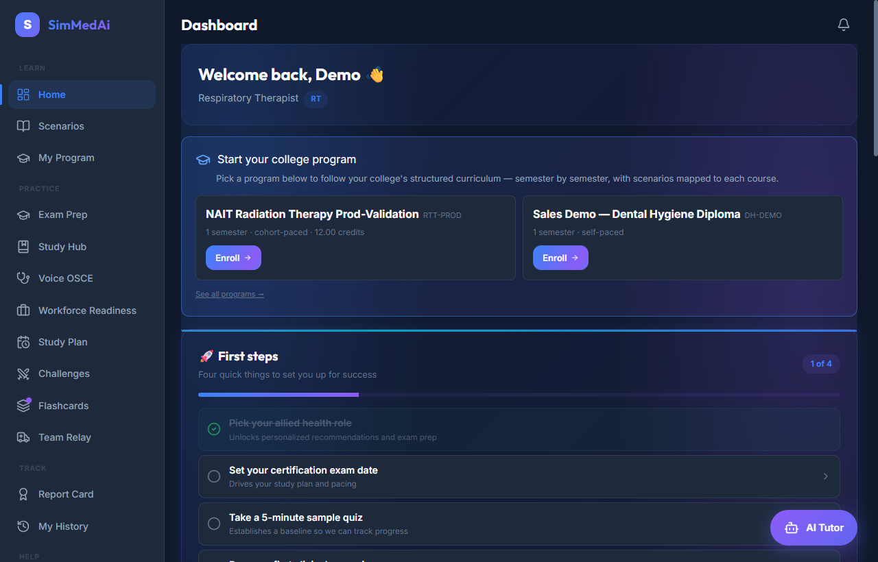This screenshot has height=562, width=878.
Task: Select Voice OSCE from sidebar
Action: tap(82, 278)
